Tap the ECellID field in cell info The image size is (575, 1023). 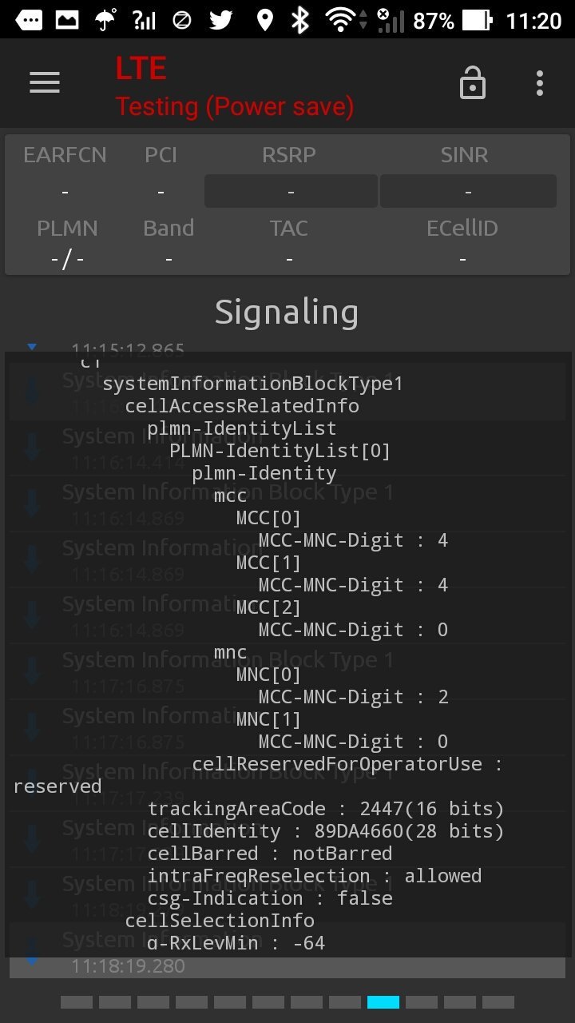[462, 244]
